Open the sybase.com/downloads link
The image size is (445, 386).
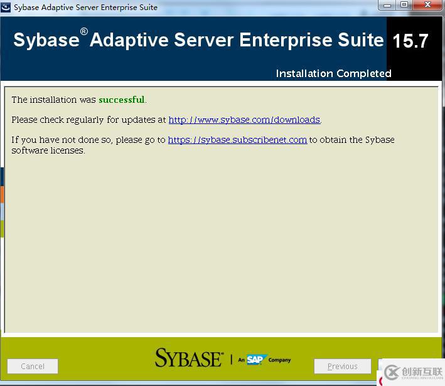pos(244,120)
